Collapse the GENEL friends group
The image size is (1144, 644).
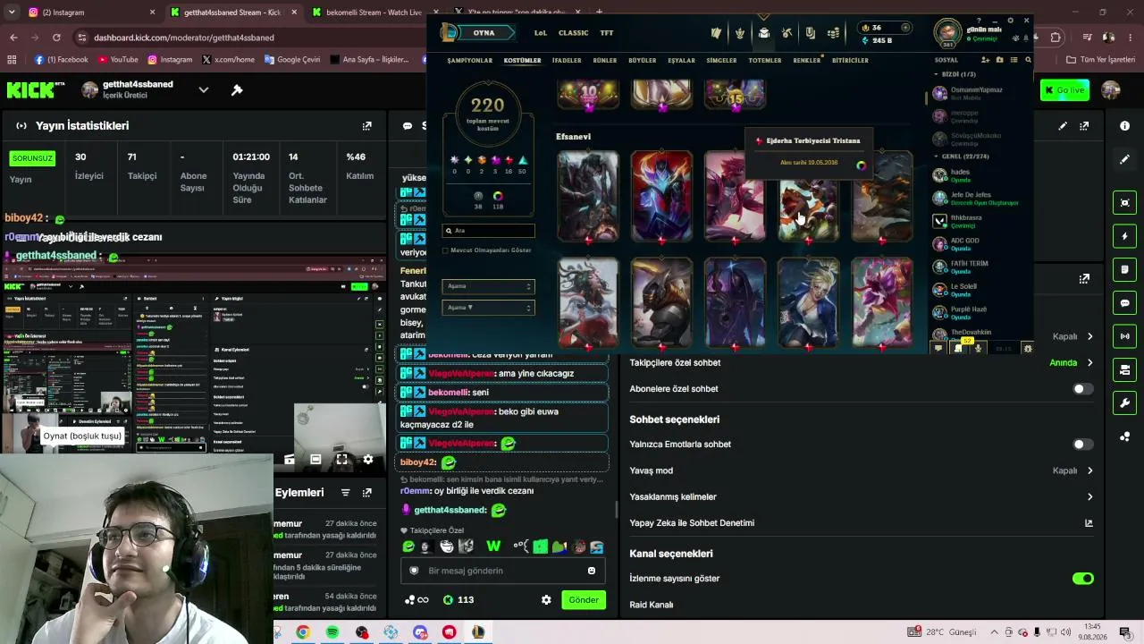pos(936,157)
